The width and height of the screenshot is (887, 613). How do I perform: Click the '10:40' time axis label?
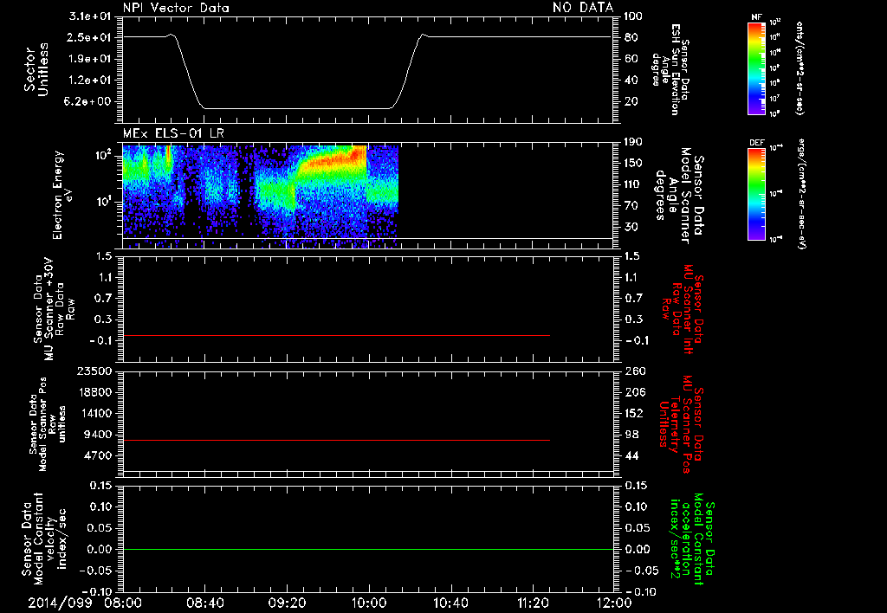coord(450,603)
